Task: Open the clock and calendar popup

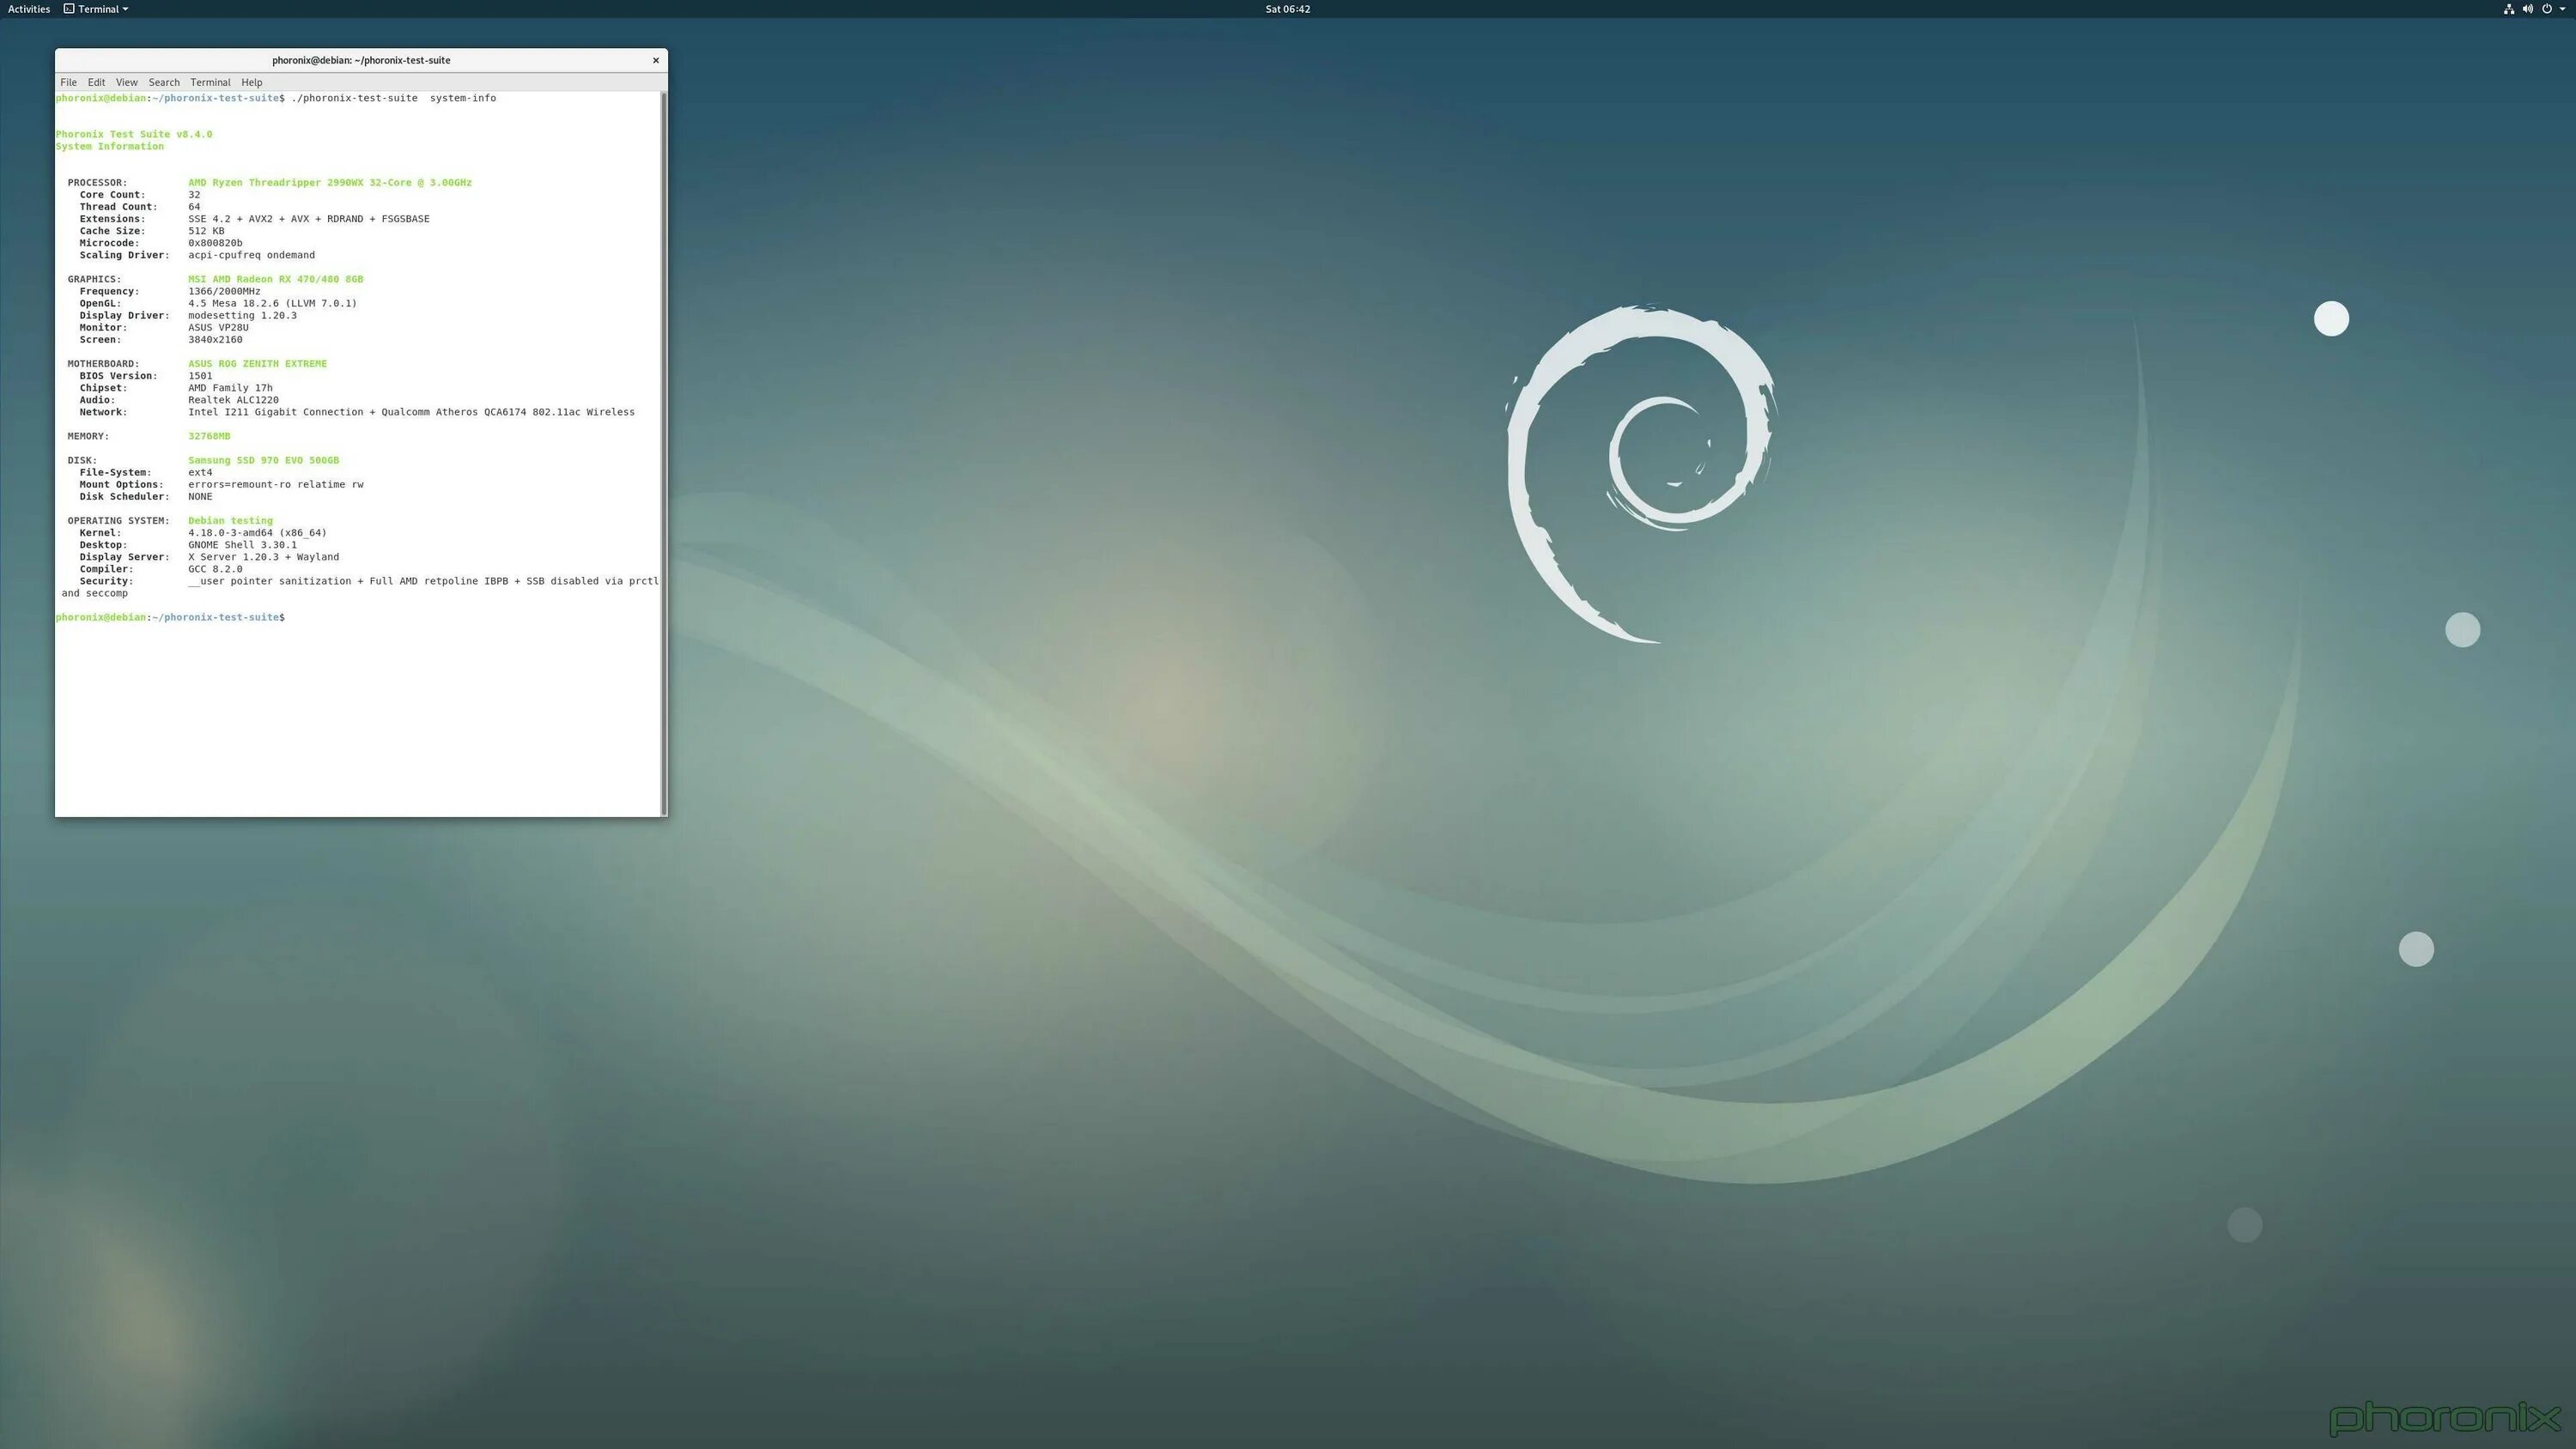Action: (1287, 9)
